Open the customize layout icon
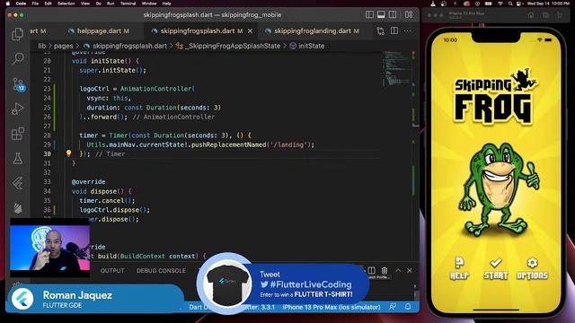575x323 pixels. [x=409, y=14]
